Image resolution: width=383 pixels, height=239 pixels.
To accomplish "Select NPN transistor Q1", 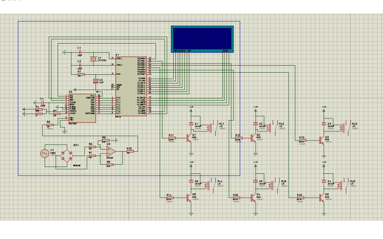I will tap(189, 138).
